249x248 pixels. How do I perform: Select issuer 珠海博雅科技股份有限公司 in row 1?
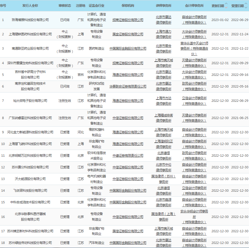point(30,20)
